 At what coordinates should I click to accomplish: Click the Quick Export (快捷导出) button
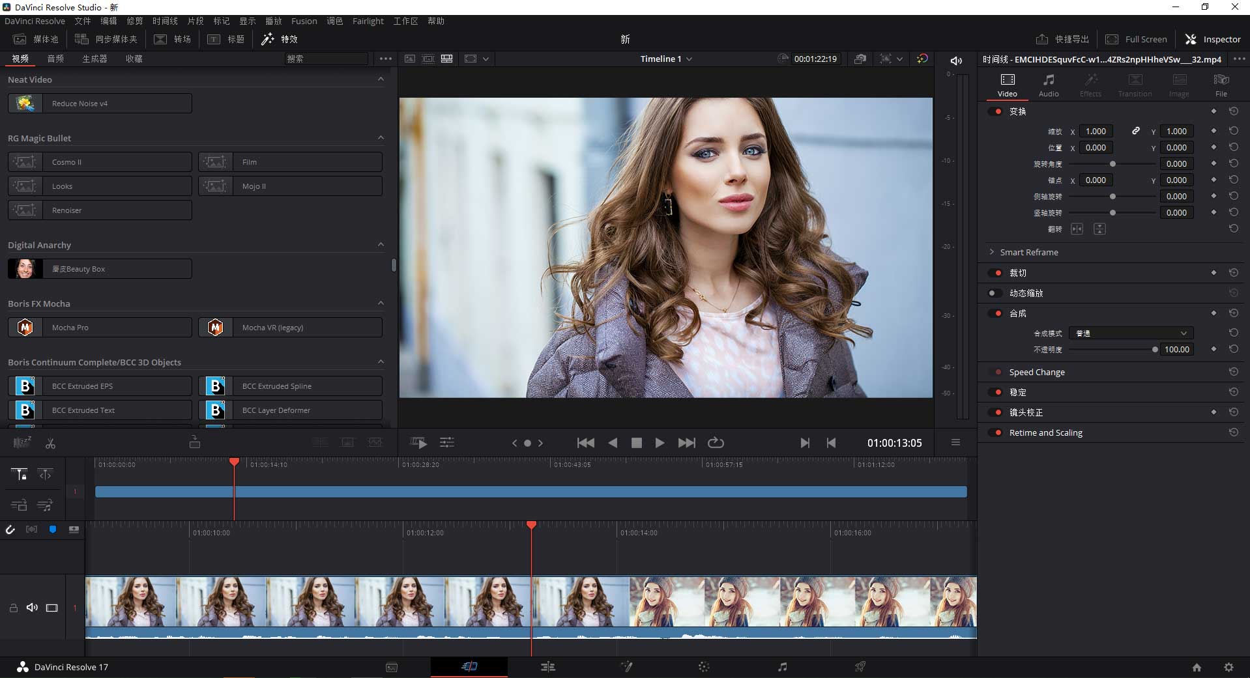[1062, 39]
